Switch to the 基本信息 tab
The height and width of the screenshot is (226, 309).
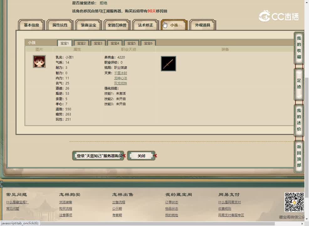click(x=32, y=25)
